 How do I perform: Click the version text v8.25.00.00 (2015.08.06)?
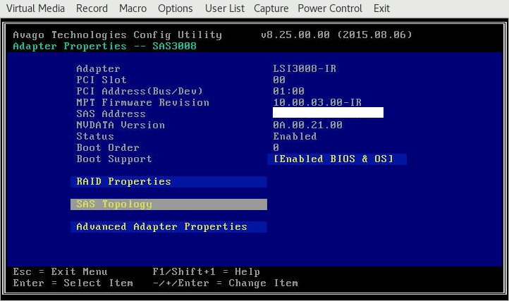[x=336, y=35]
